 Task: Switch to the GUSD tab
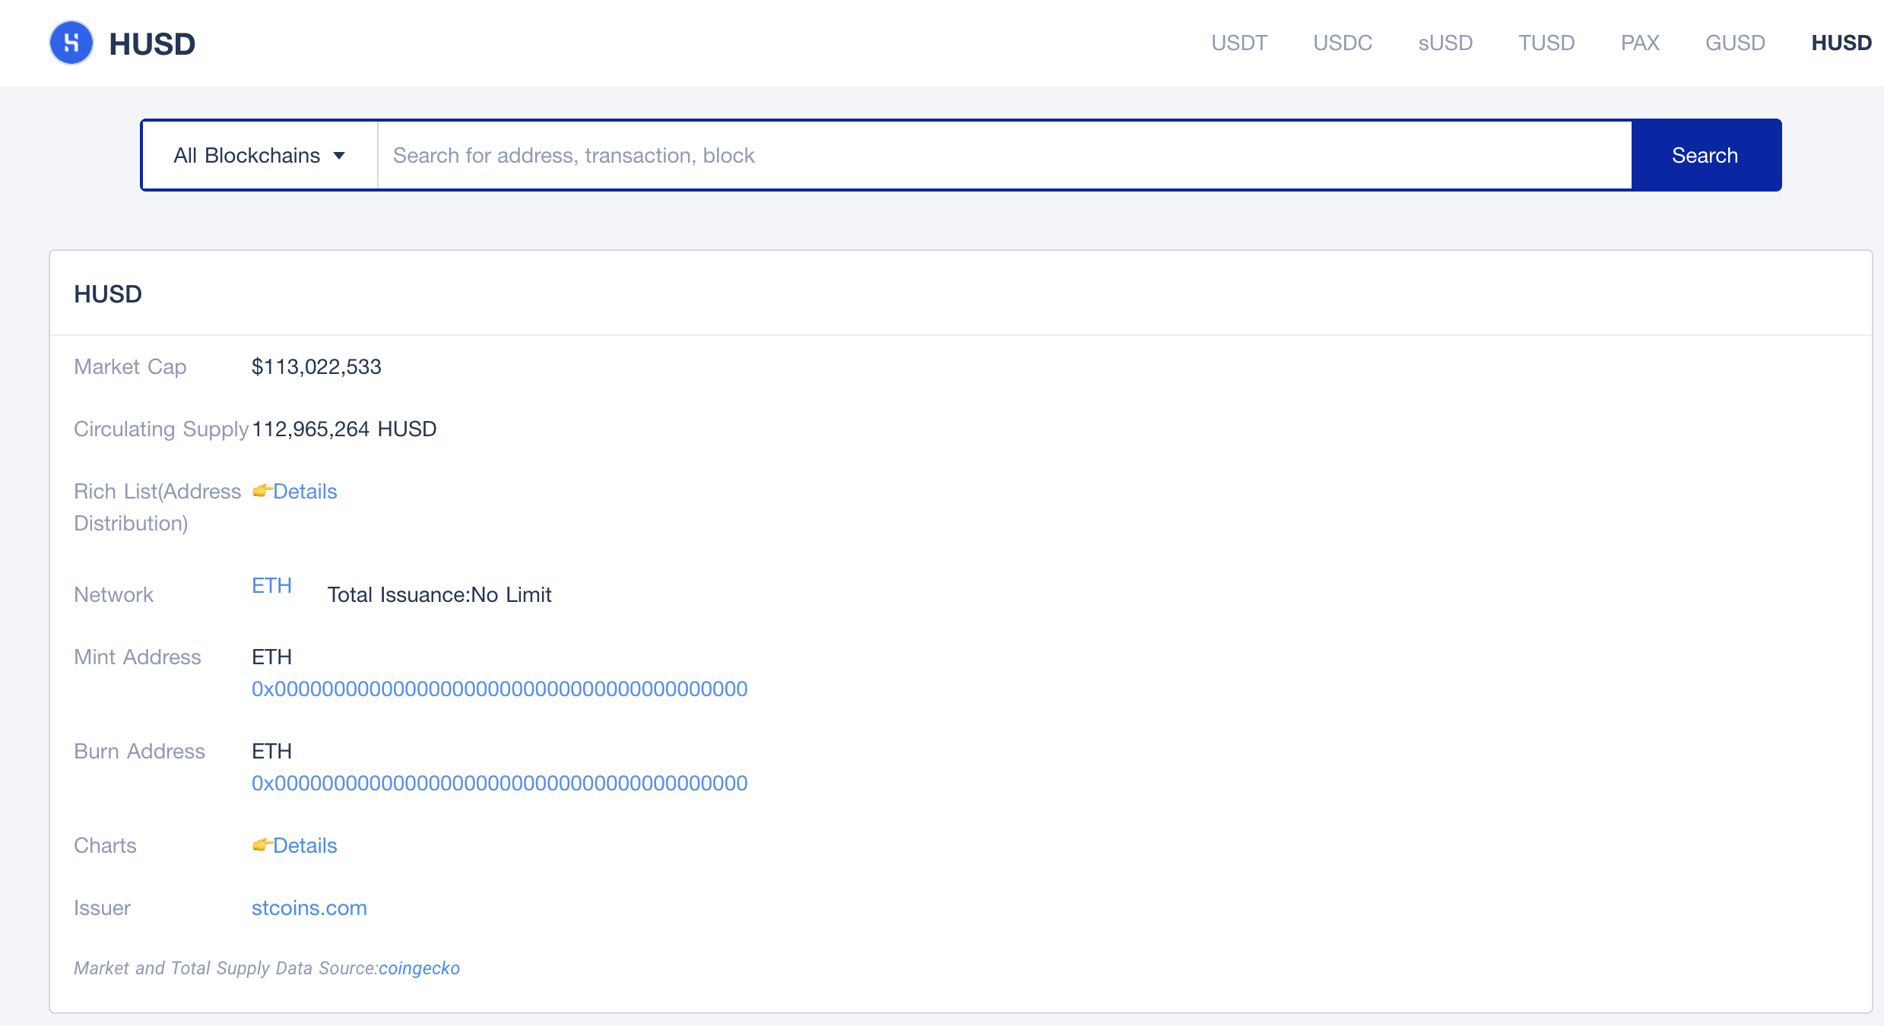coord(1735,43)
